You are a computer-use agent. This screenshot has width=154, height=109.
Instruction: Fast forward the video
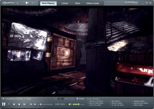35,104
